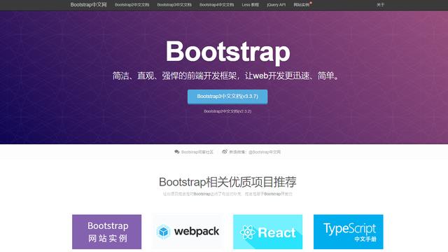
Task: Click the Weibo icon
Action: point(225,152)
